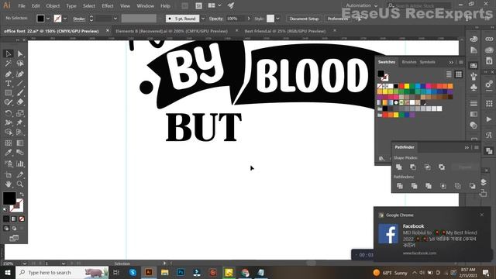
Task: Open the File menu
Action: point(22,6)
